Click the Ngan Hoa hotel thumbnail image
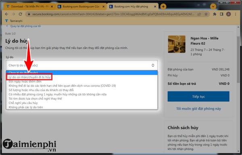Image resolution: width=242 pixels, height=155 pixels. (177, 44)
